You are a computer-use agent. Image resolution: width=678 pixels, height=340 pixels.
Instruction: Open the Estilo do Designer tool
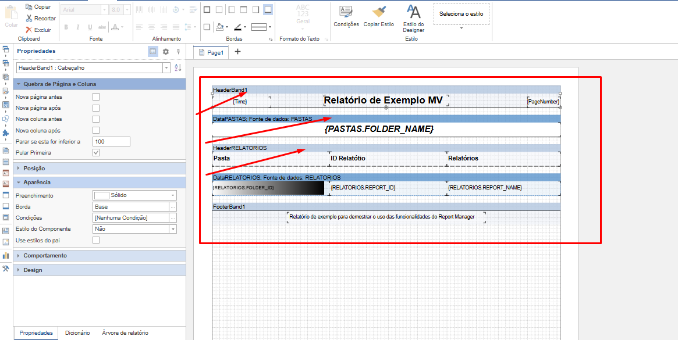pos(413,18)
